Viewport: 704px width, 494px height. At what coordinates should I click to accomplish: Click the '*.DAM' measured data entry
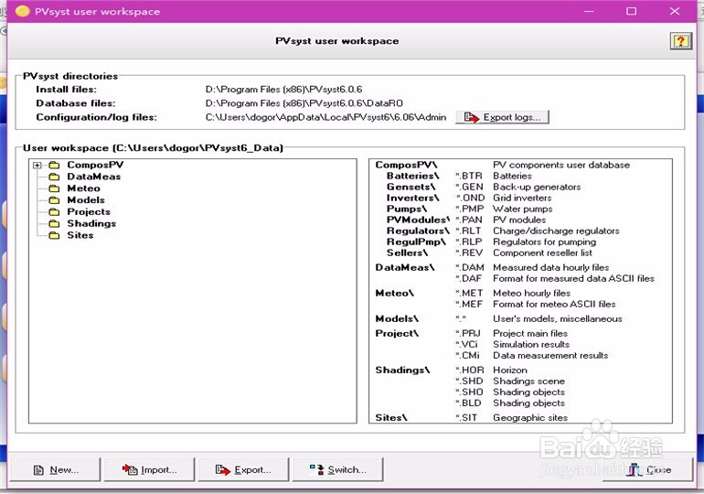pyautogui.click(x=470, y=268)
